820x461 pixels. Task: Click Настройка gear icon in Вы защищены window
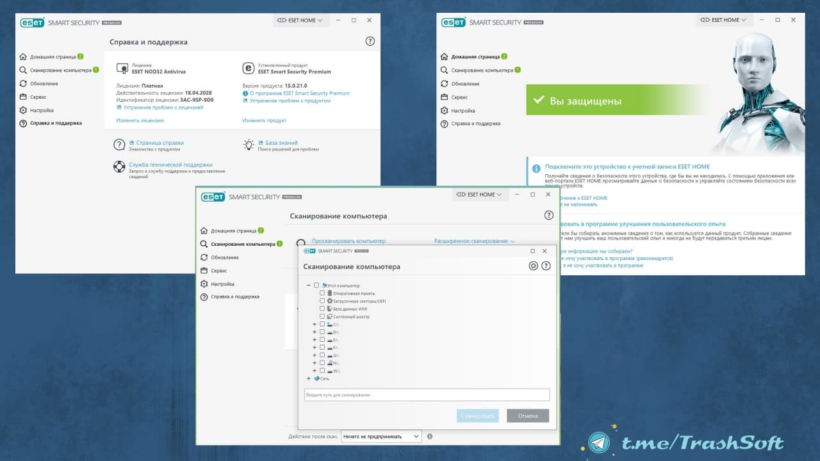tap(445, 110)
